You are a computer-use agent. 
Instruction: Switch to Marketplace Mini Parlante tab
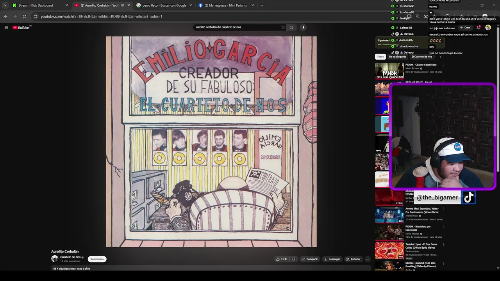[x=225, y=5]
